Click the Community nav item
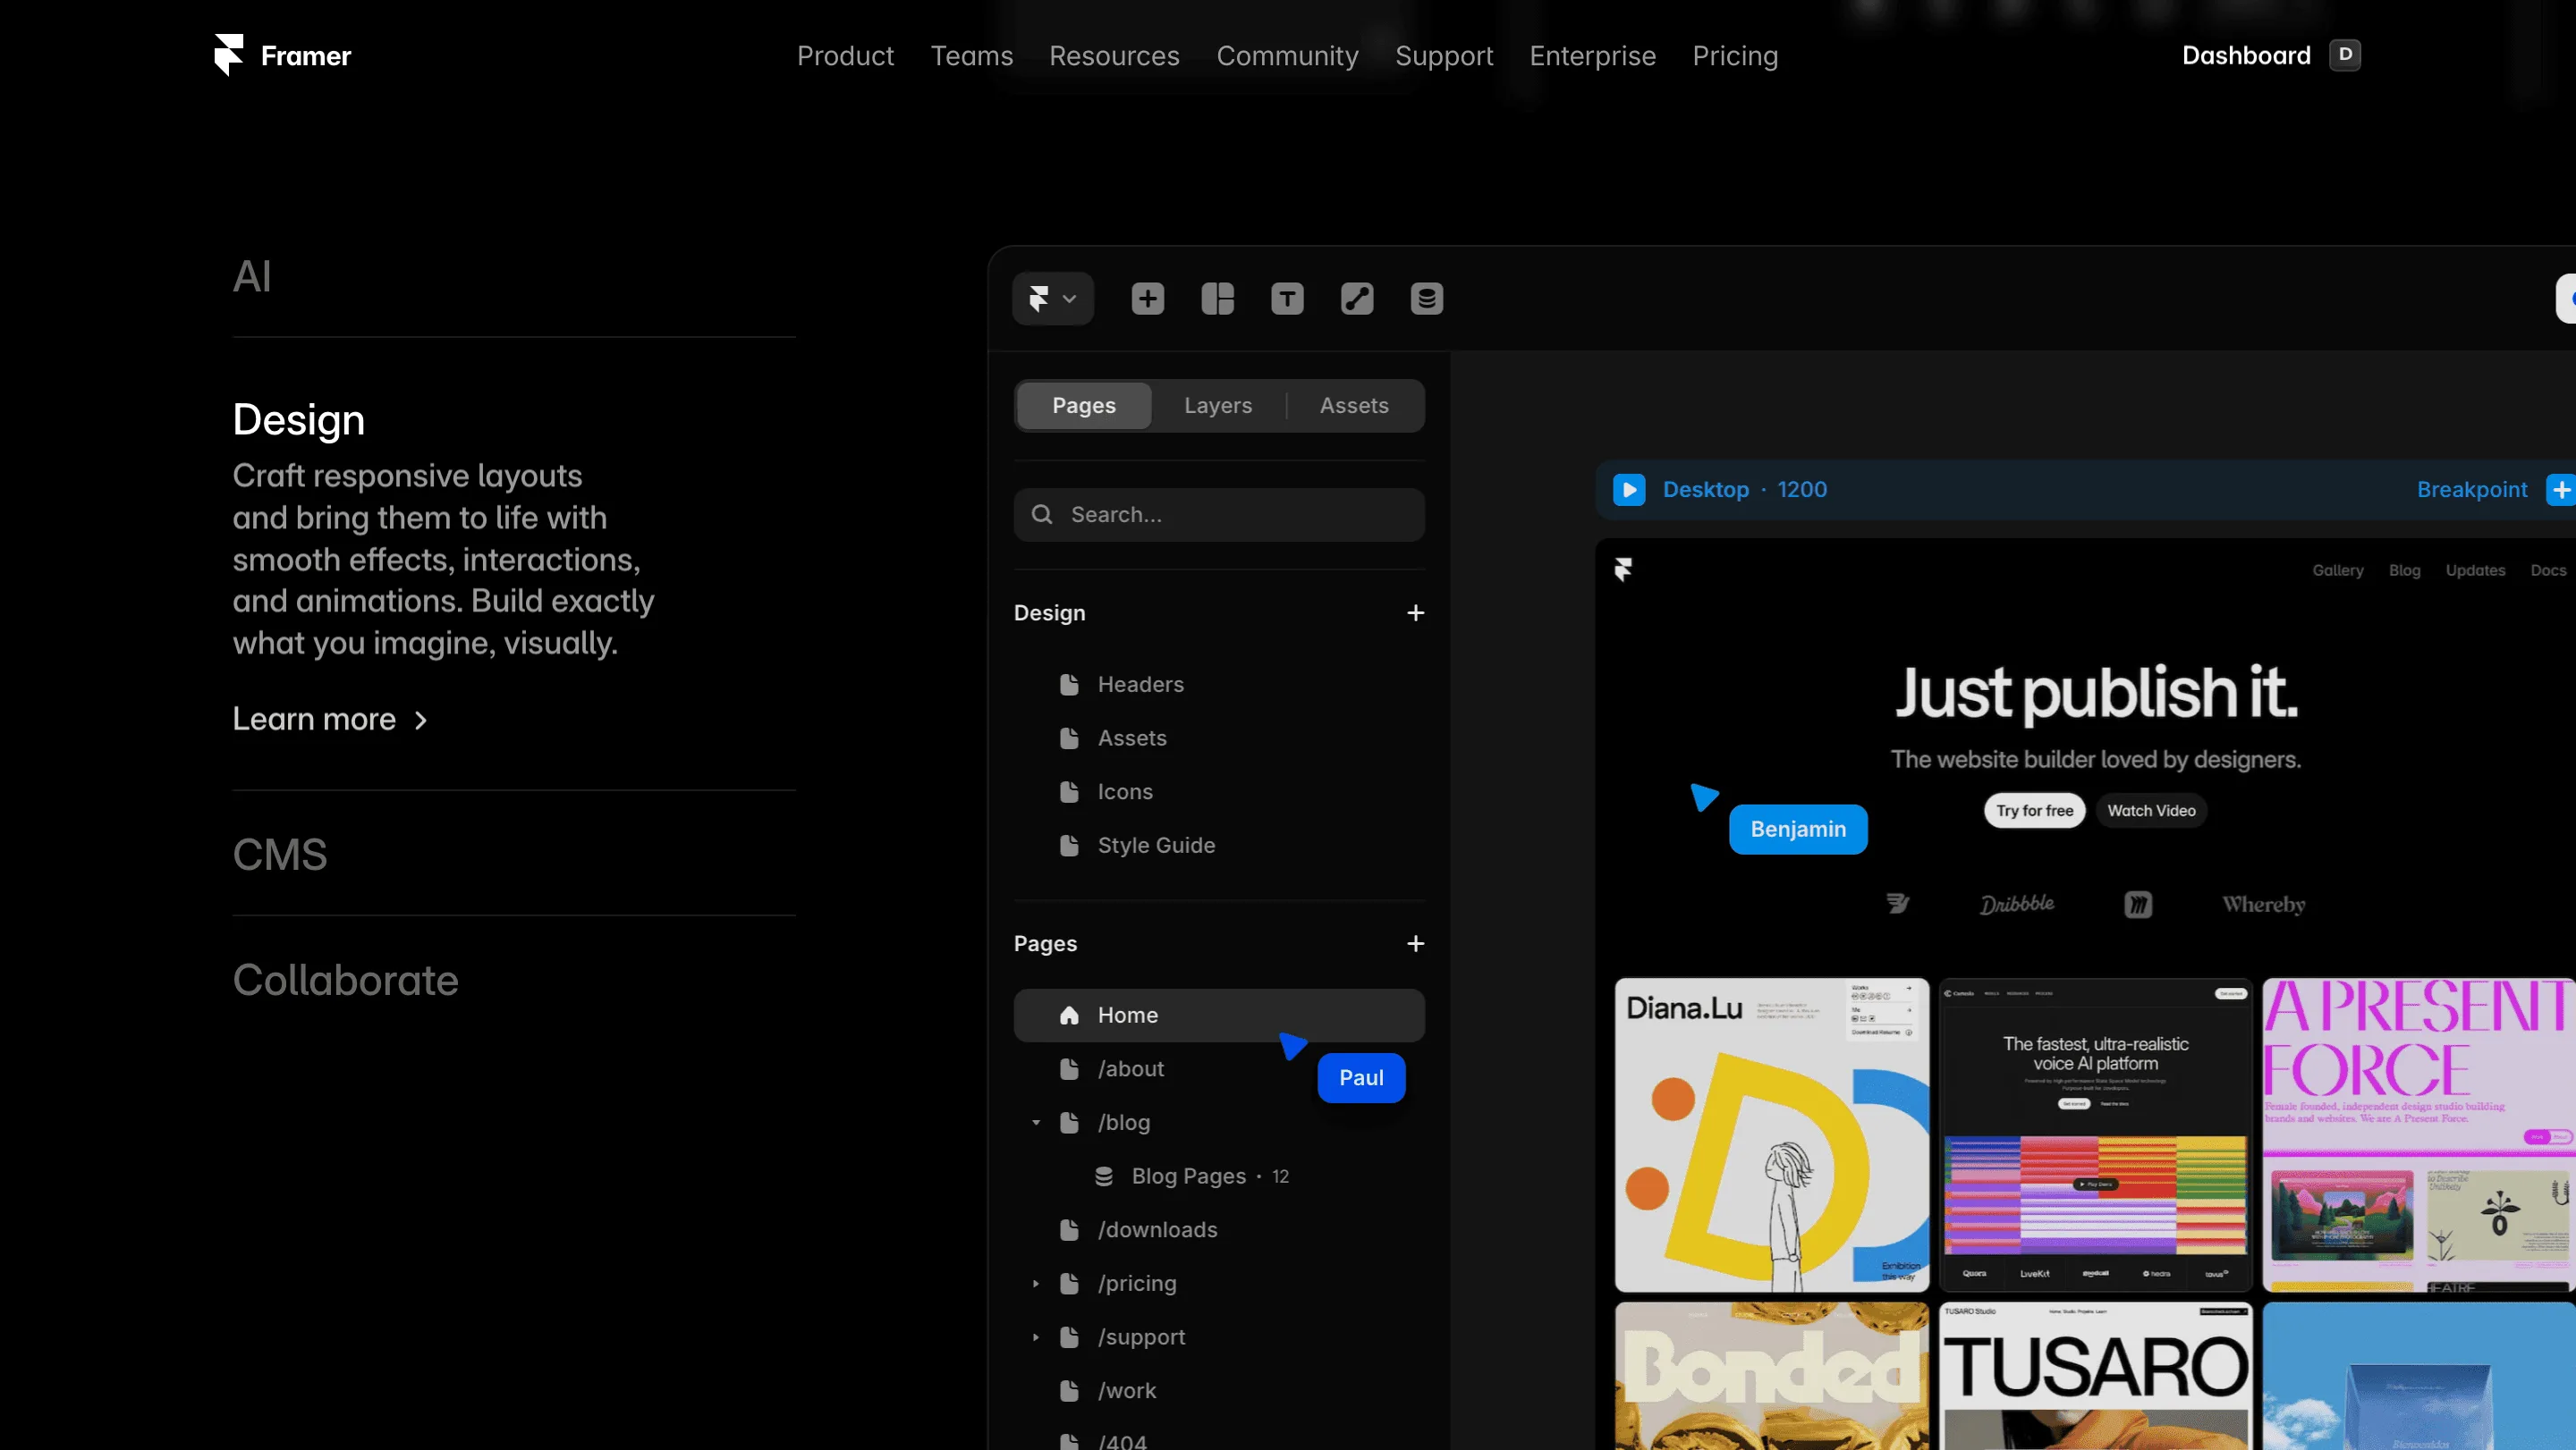 (x=1287, y=56)
